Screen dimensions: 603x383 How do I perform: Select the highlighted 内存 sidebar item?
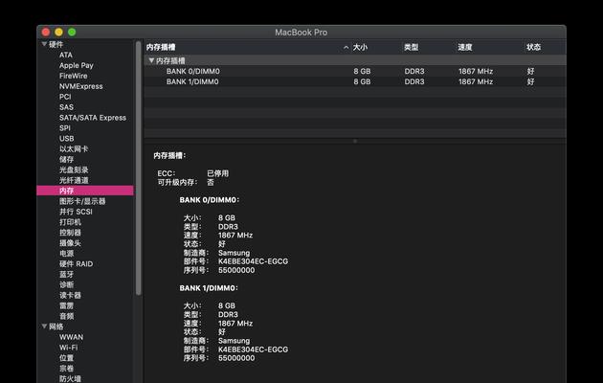click(85, 191)
